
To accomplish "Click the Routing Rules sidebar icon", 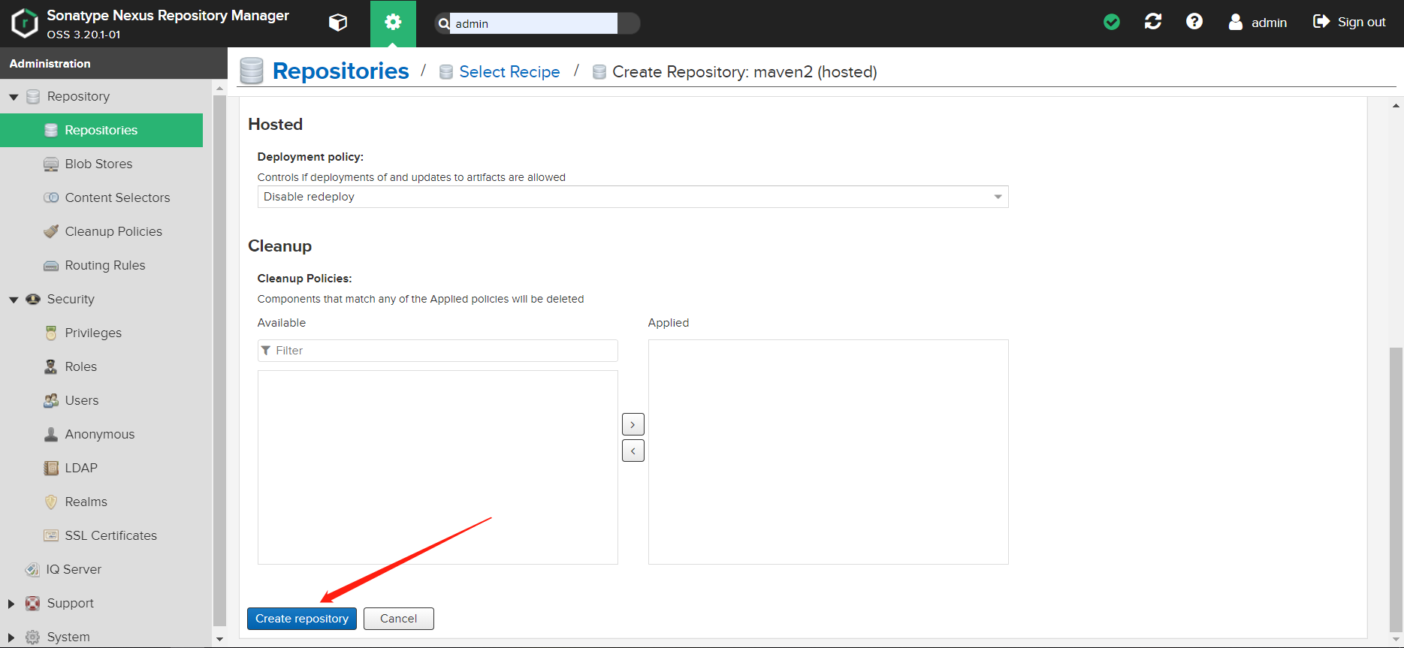I will (x=51, y=266).
